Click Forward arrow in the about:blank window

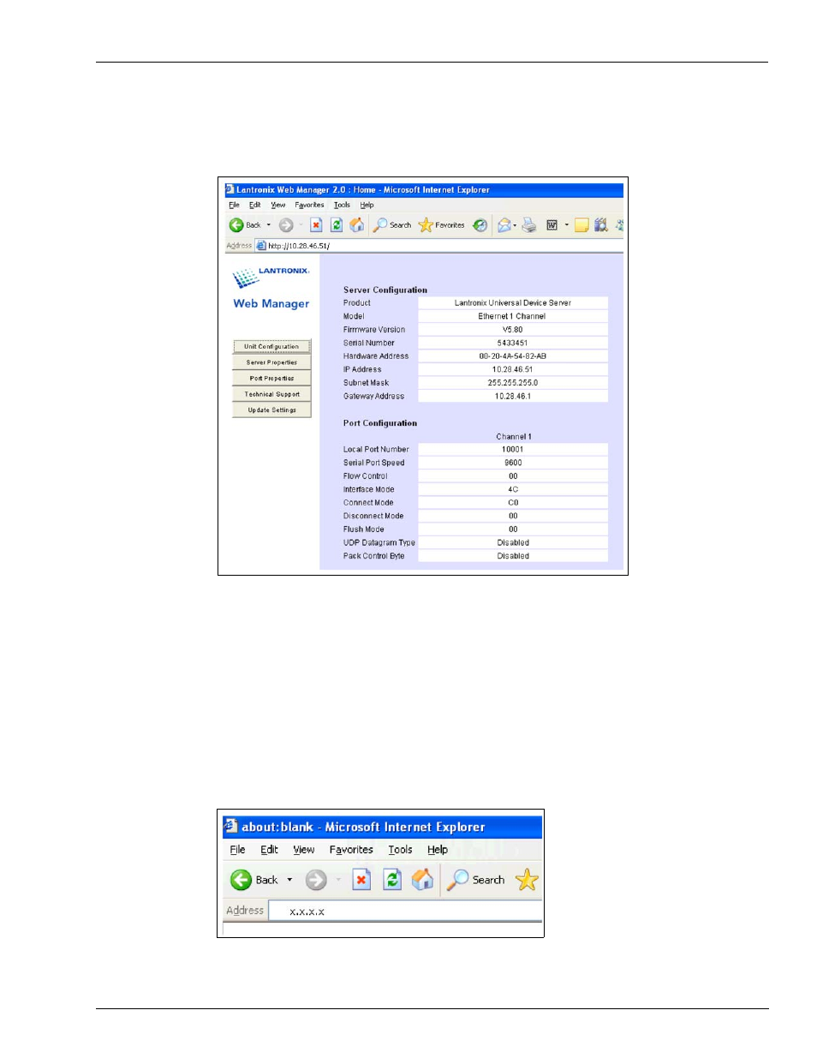[x=316, y=880]
